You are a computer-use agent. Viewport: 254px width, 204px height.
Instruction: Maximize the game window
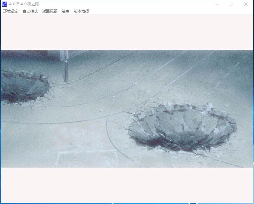pos(231,4)
